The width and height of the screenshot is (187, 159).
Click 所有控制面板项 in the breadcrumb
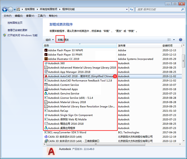coord(49,9)
